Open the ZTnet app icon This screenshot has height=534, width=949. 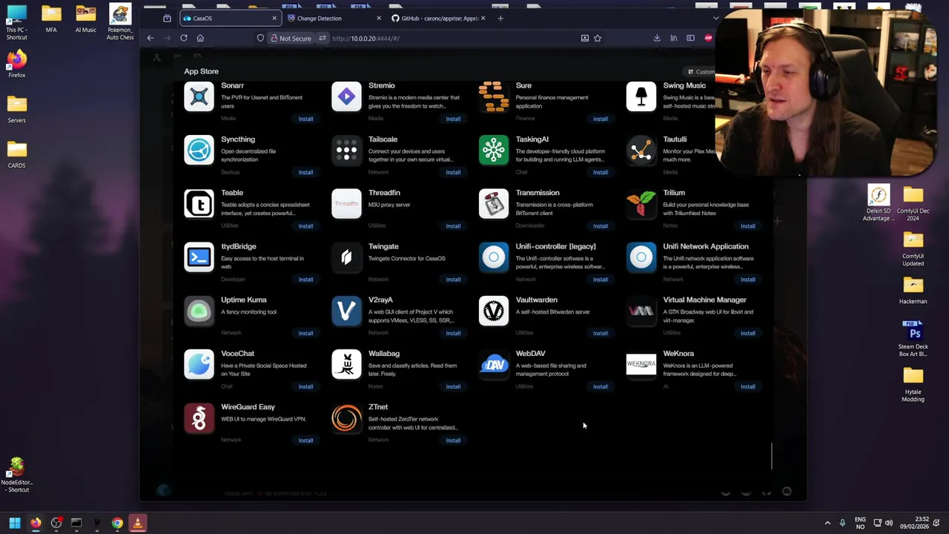tap(346, 418)
